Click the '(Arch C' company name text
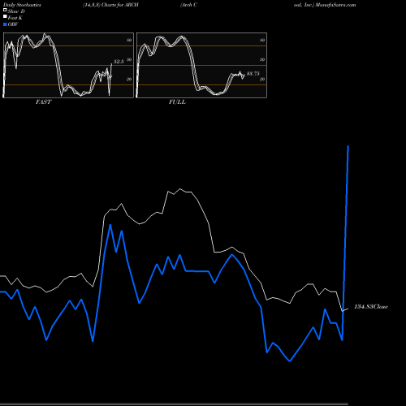The height and width of the screenshot is (406, 406). 188,5
